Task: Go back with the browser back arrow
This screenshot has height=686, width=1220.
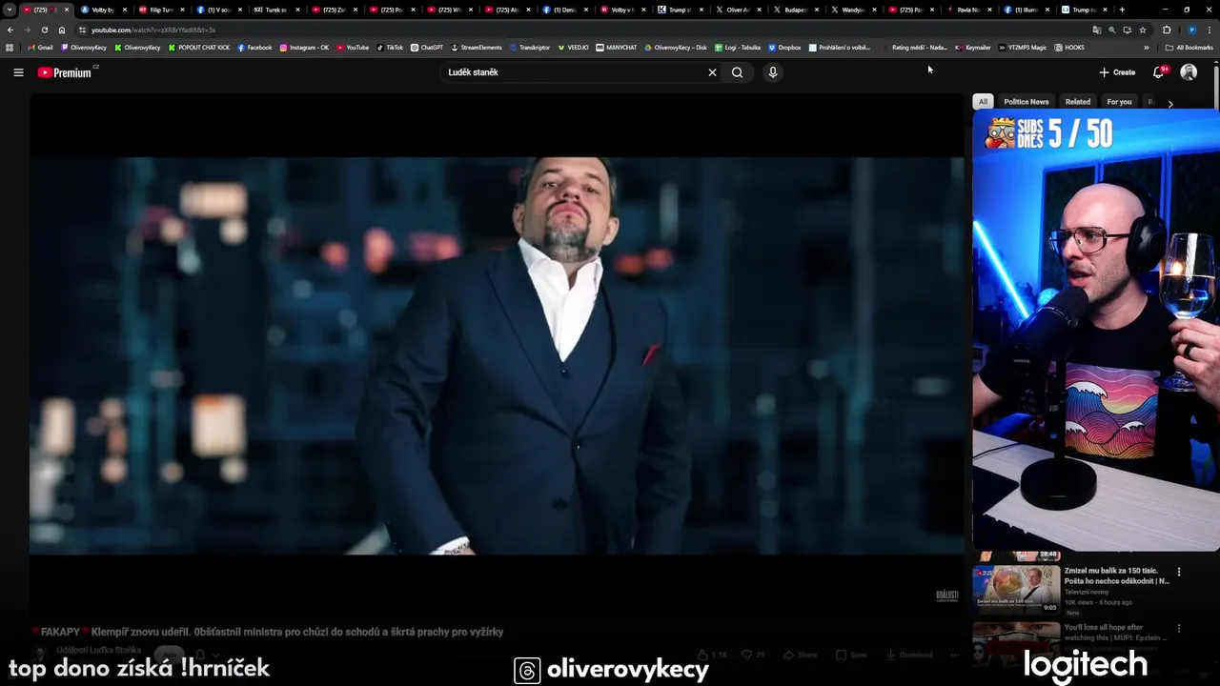Action: 10,30
